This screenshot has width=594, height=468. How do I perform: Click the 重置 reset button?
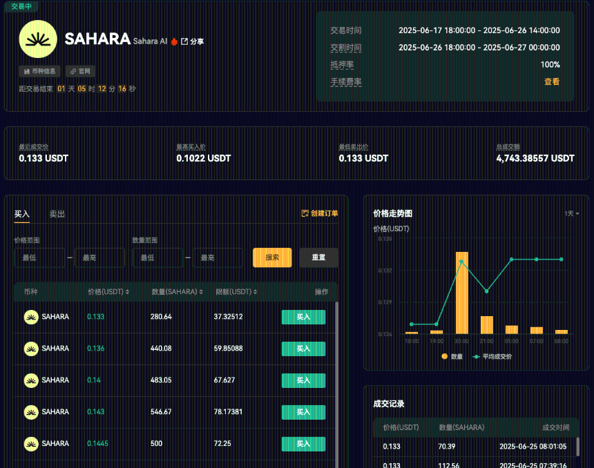pyautogui.click(x=318, y=257)
